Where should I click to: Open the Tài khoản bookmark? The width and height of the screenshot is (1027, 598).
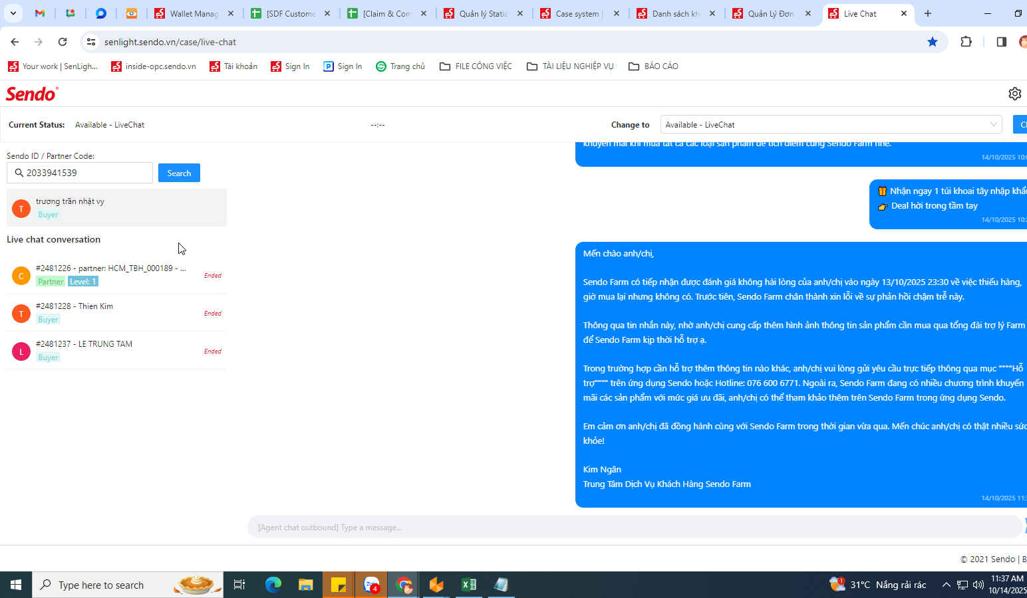click(233, 66)
